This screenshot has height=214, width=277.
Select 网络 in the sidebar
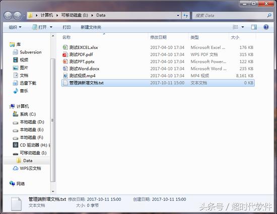click(x=17, y=184)
